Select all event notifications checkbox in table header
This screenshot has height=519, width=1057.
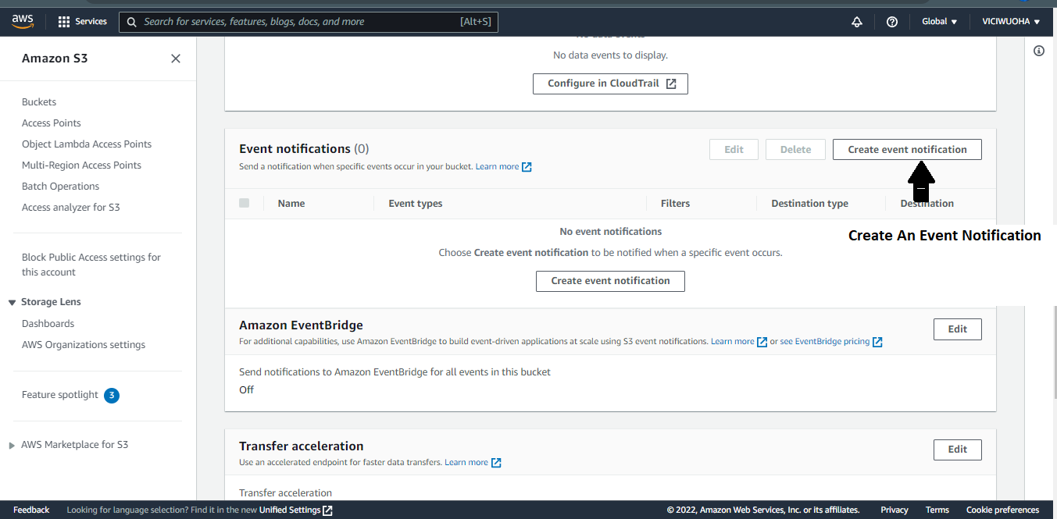[245, 203]
